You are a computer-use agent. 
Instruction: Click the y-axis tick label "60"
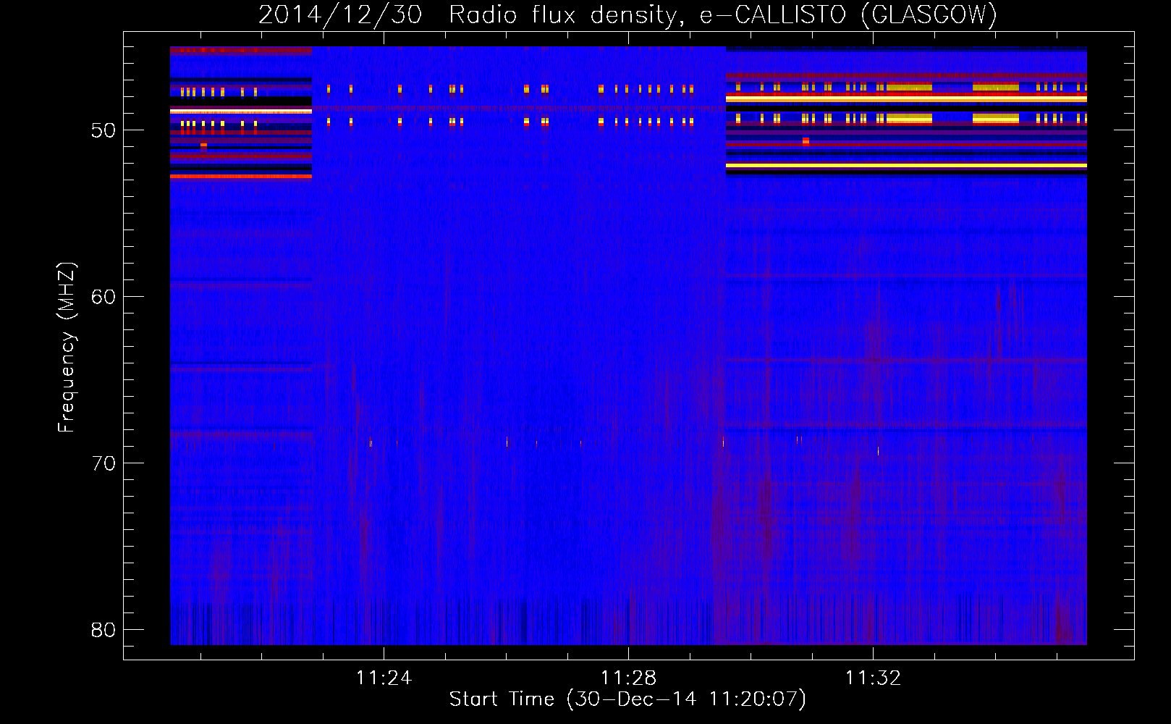click(x=103, y=298)
